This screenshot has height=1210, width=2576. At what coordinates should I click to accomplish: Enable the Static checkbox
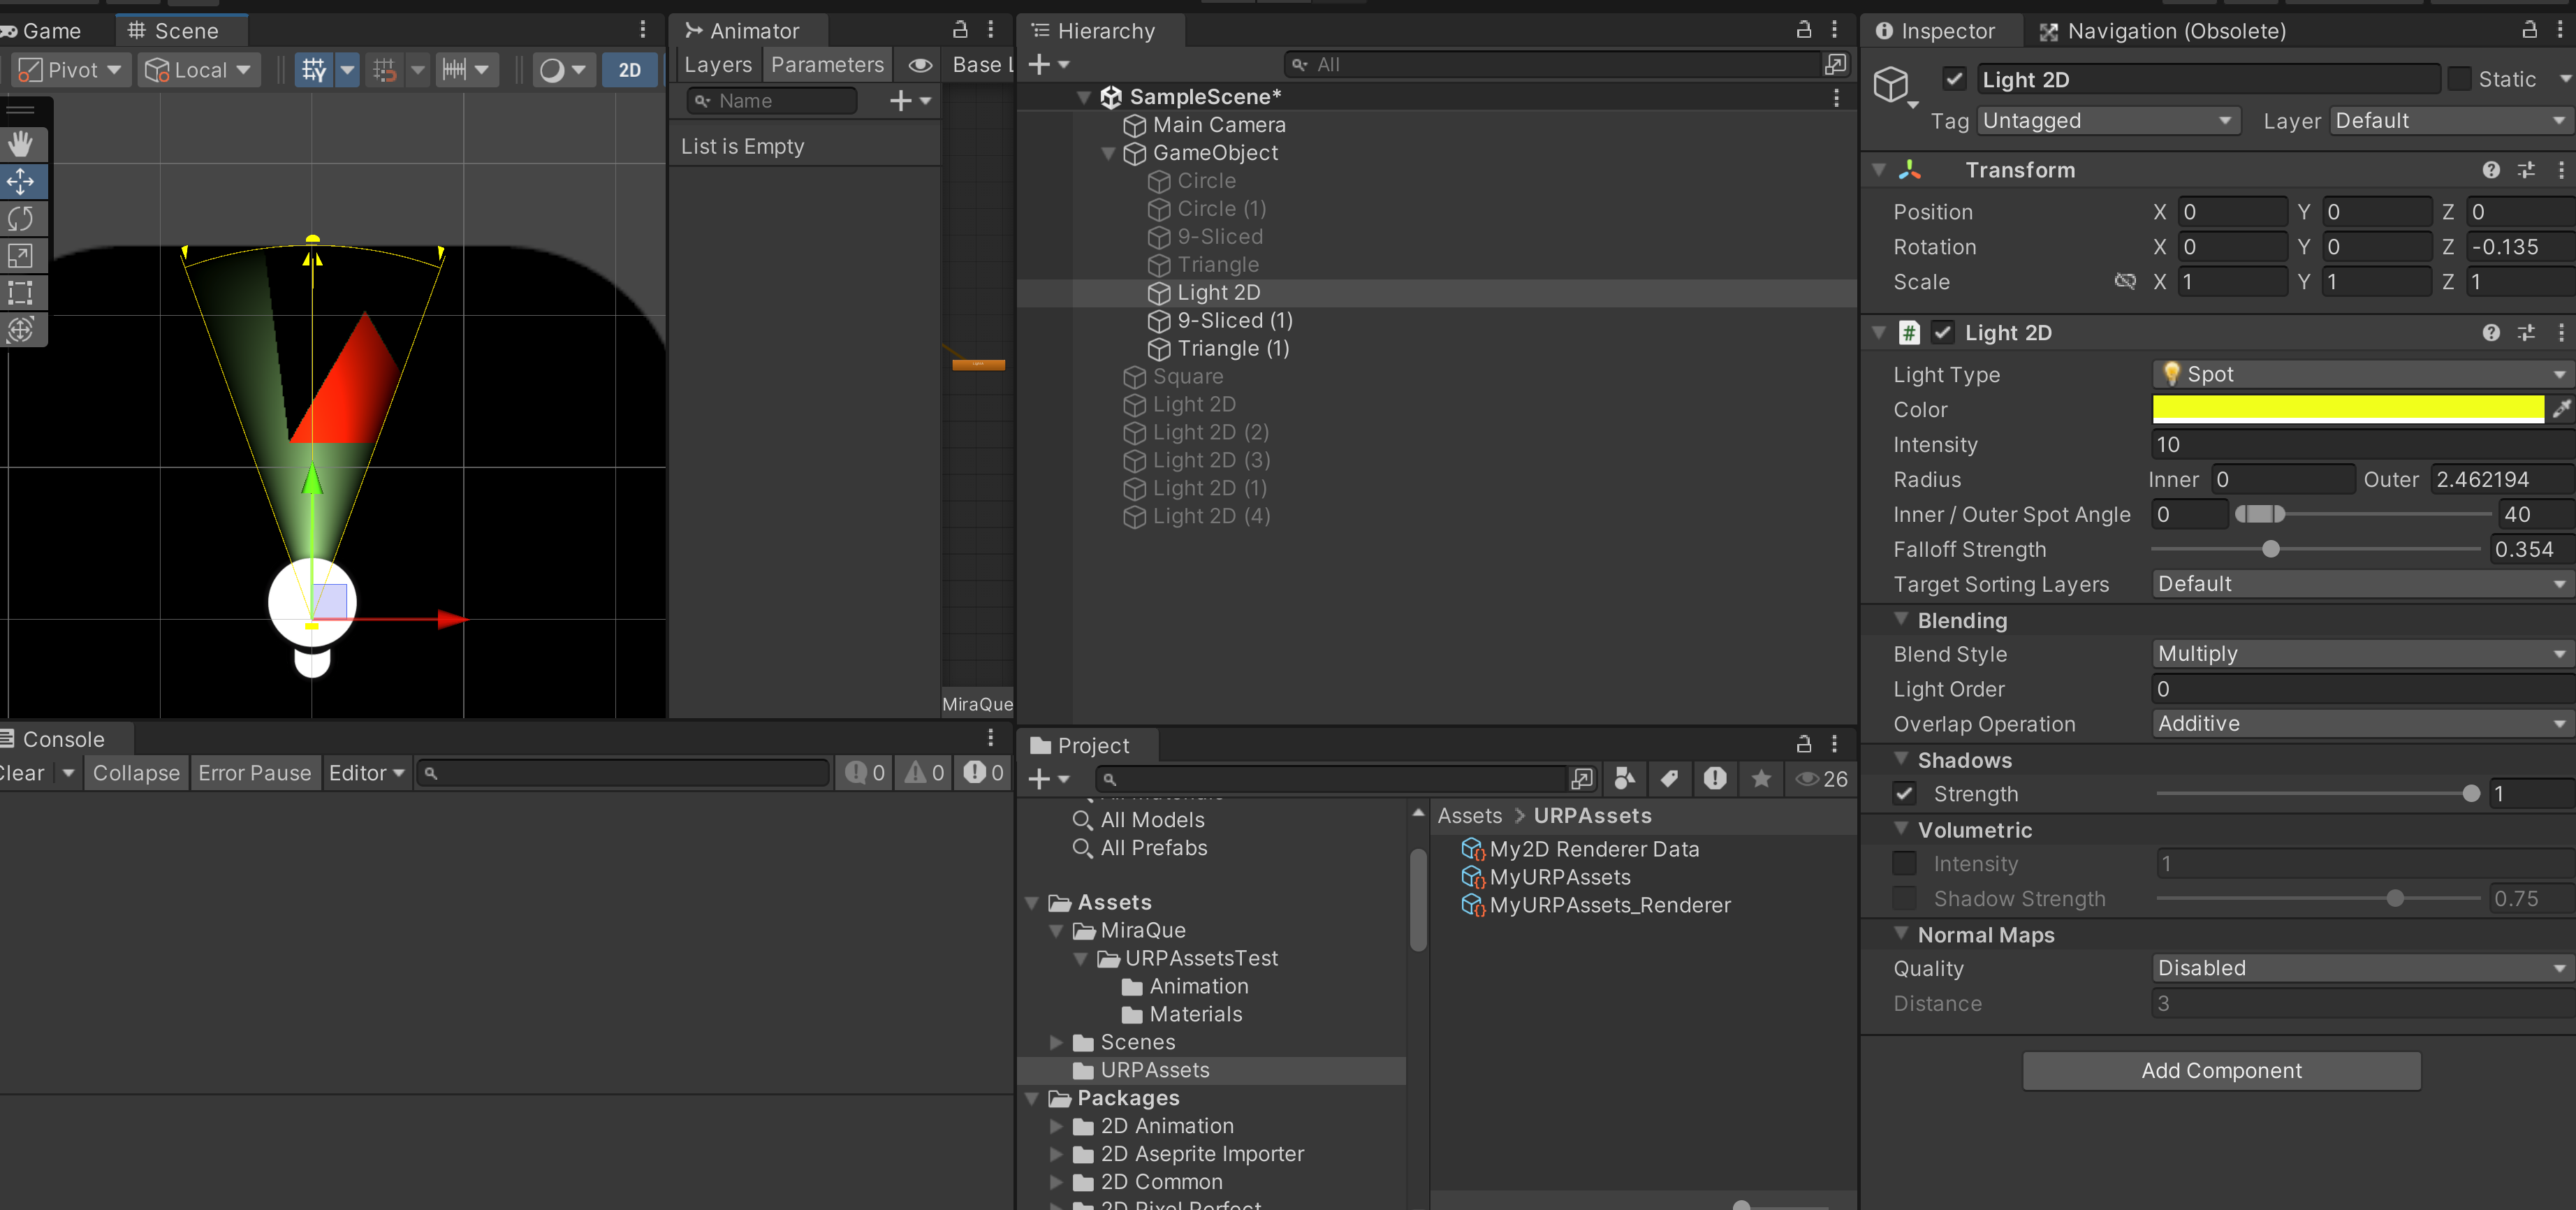coord(2459,79)
